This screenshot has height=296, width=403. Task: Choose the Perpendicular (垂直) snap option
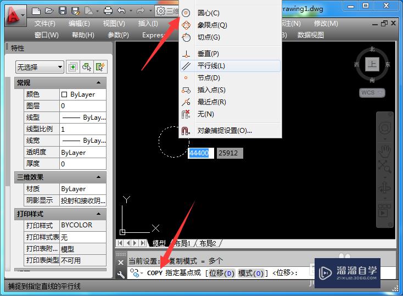tap(230, 54)
